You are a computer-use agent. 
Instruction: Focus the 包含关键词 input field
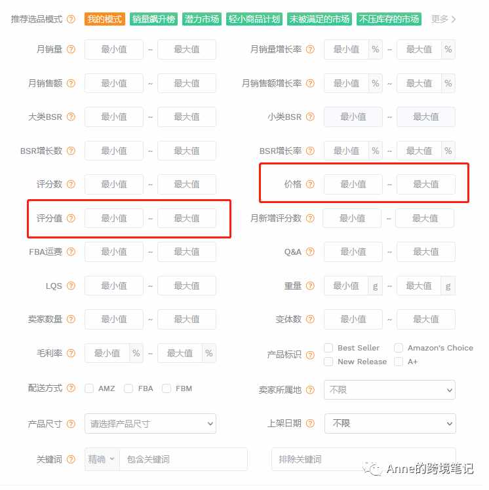[184, 459]
